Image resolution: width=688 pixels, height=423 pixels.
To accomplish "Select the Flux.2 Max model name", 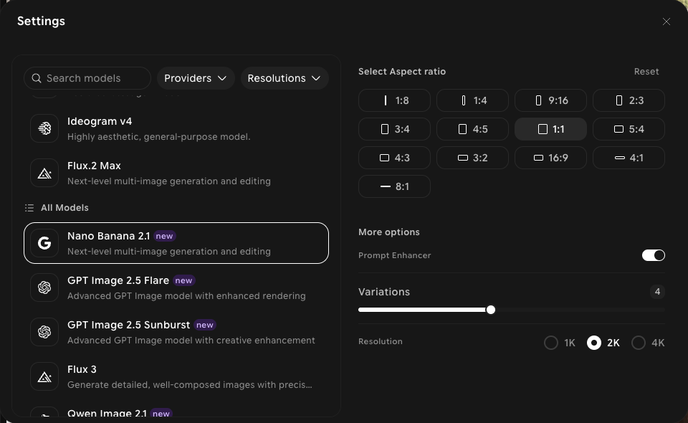I will pyautogui.click(x=94, y=166).
